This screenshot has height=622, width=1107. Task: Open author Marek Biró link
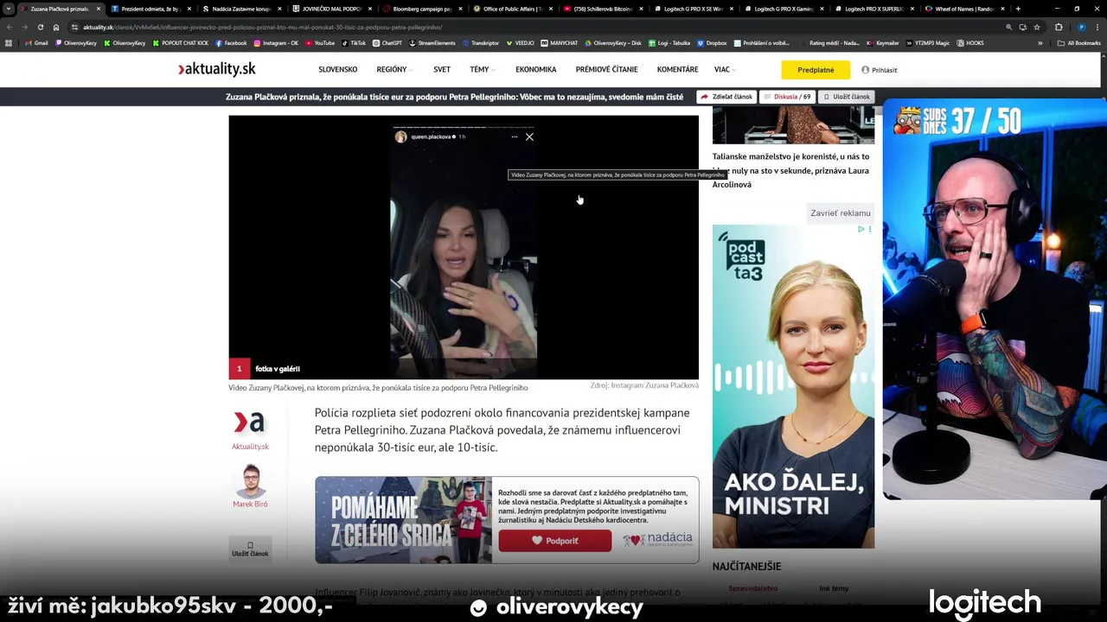[250, 504]
